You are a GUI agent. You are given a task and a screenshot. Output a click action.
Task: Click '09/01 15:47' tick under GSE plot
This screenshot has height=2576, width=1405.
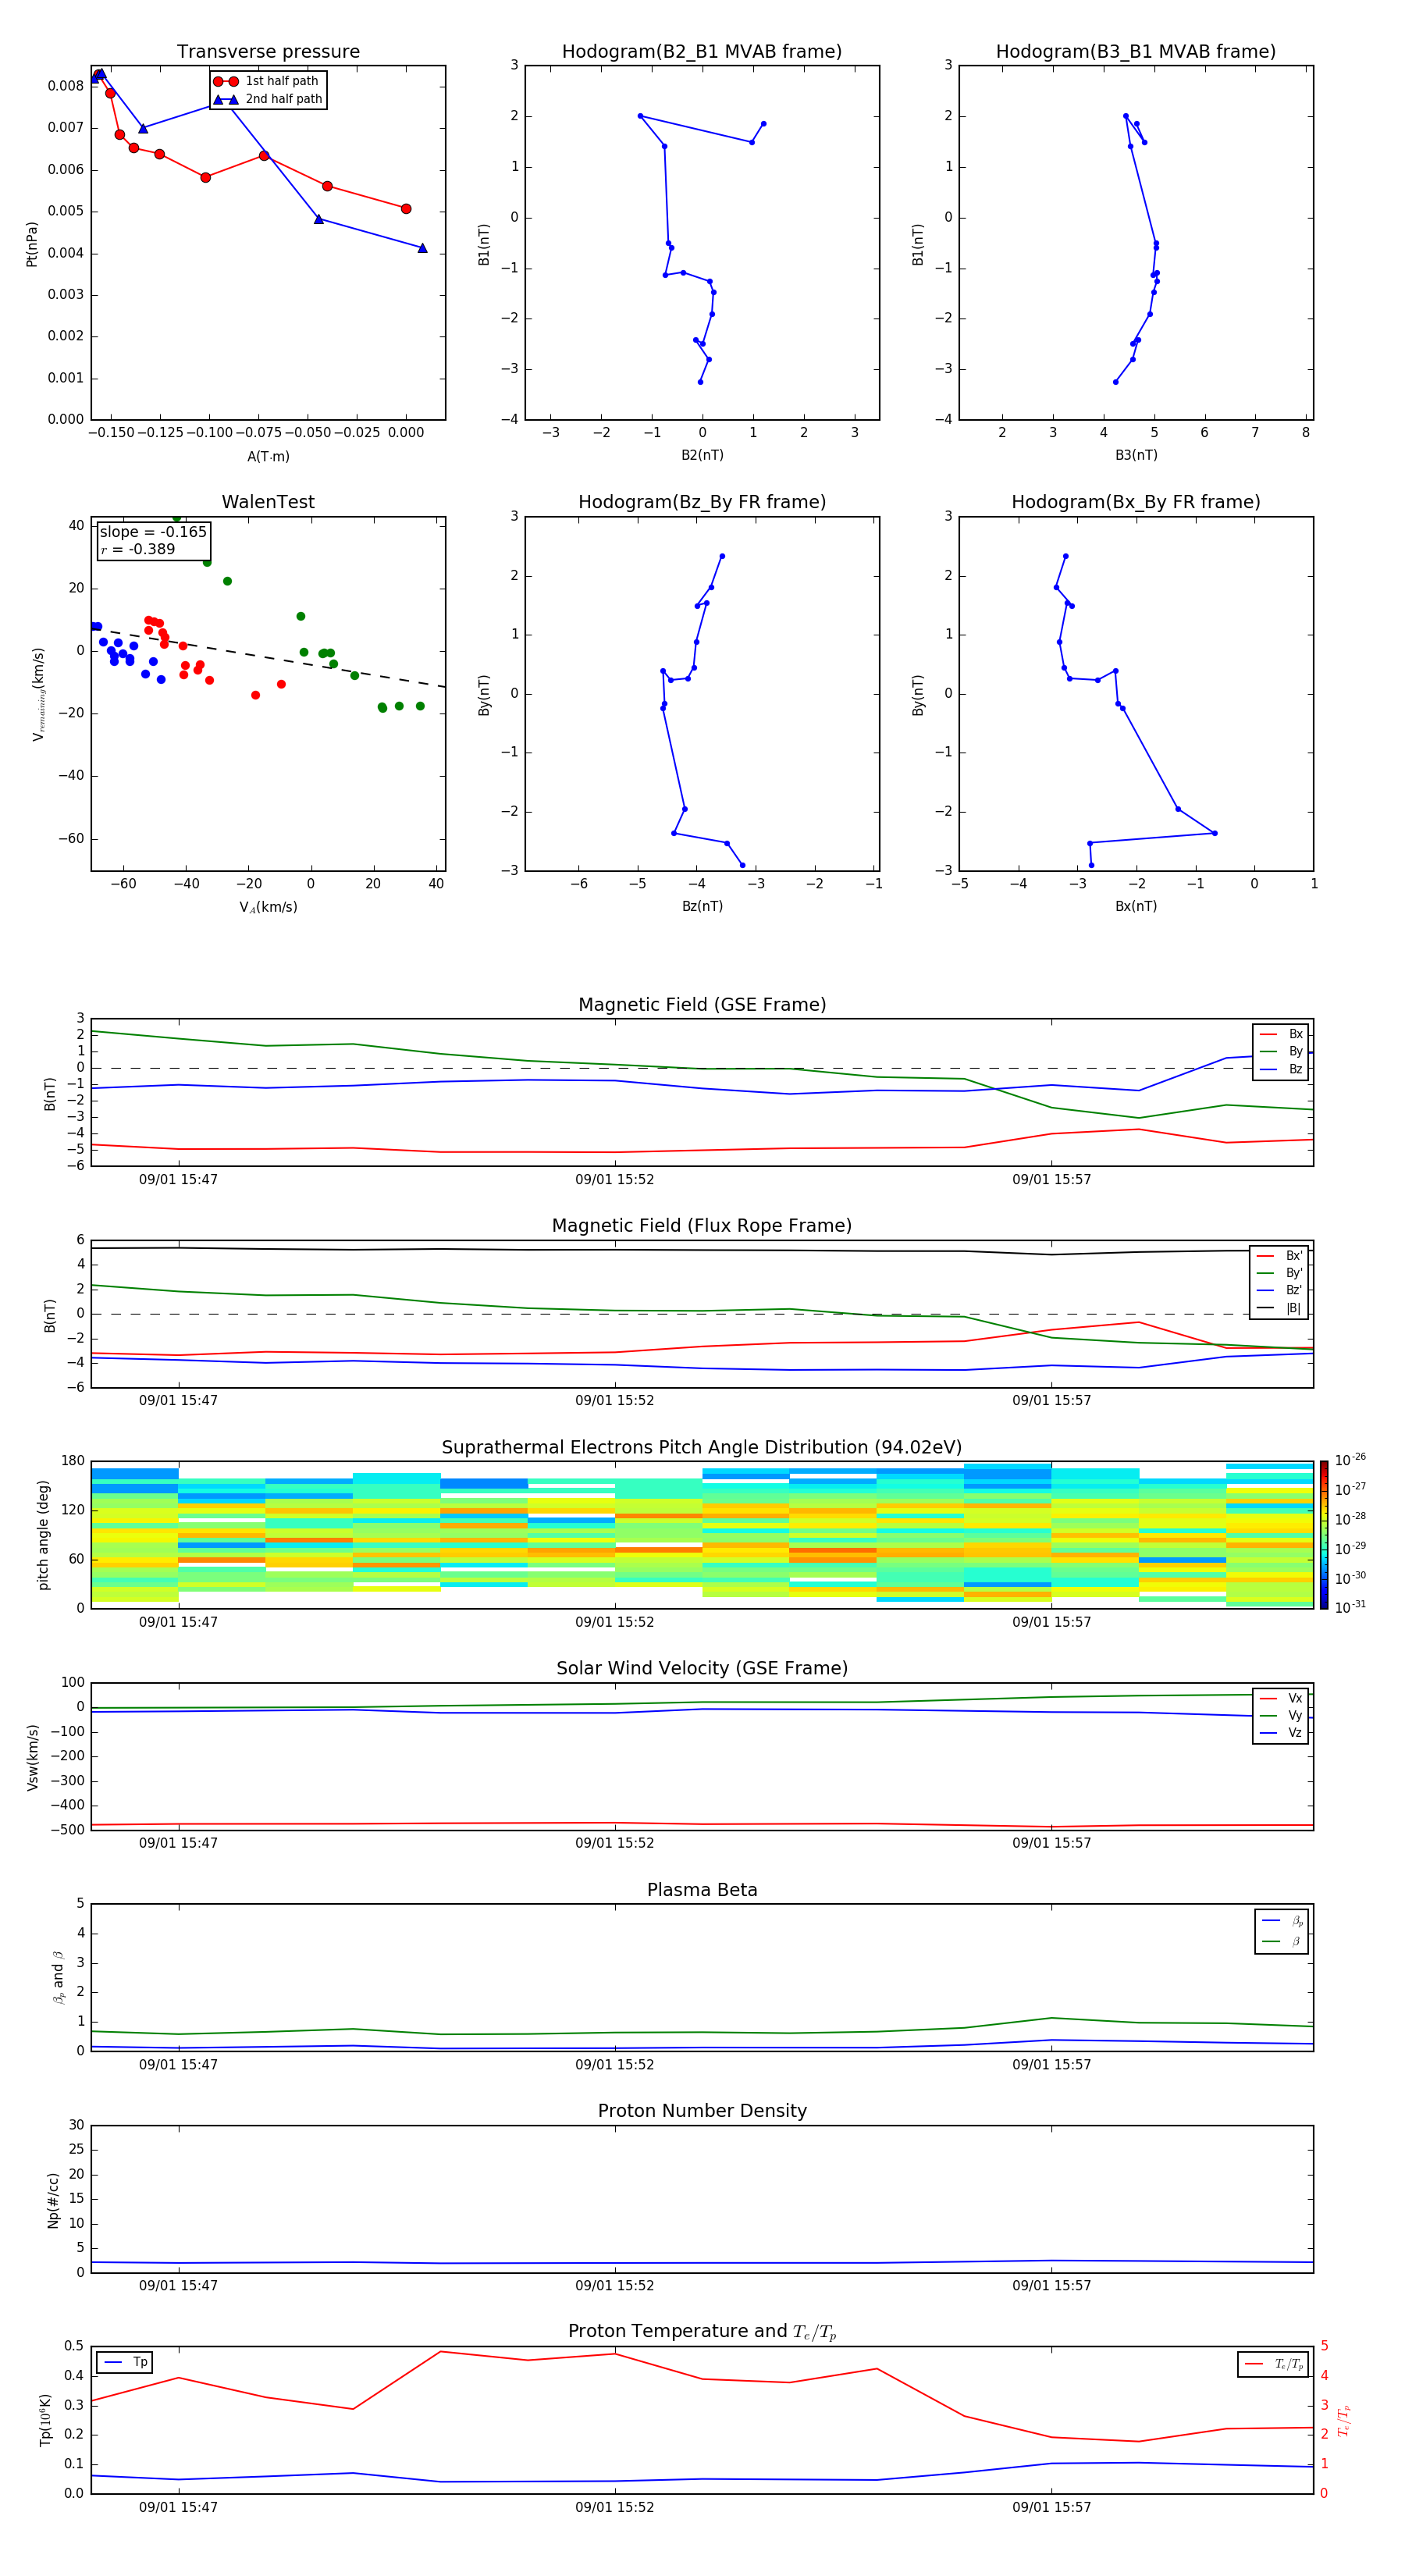click(178, 1180)
